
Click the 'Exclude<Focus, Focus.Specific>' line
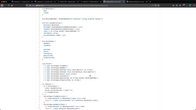click(x=70, y=72)
